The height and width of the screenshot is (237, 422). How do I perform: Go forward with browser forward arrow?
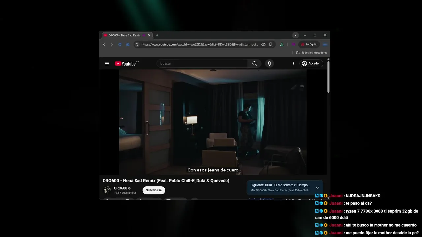112,44
